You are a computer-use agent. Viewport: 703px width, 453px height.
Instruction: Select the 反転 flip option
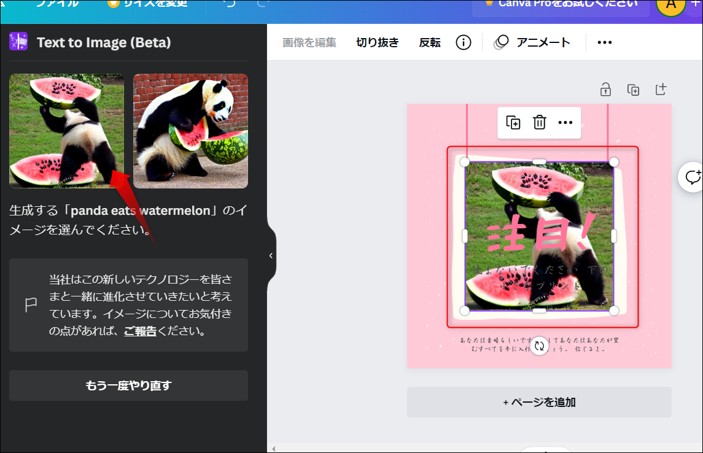430,42
